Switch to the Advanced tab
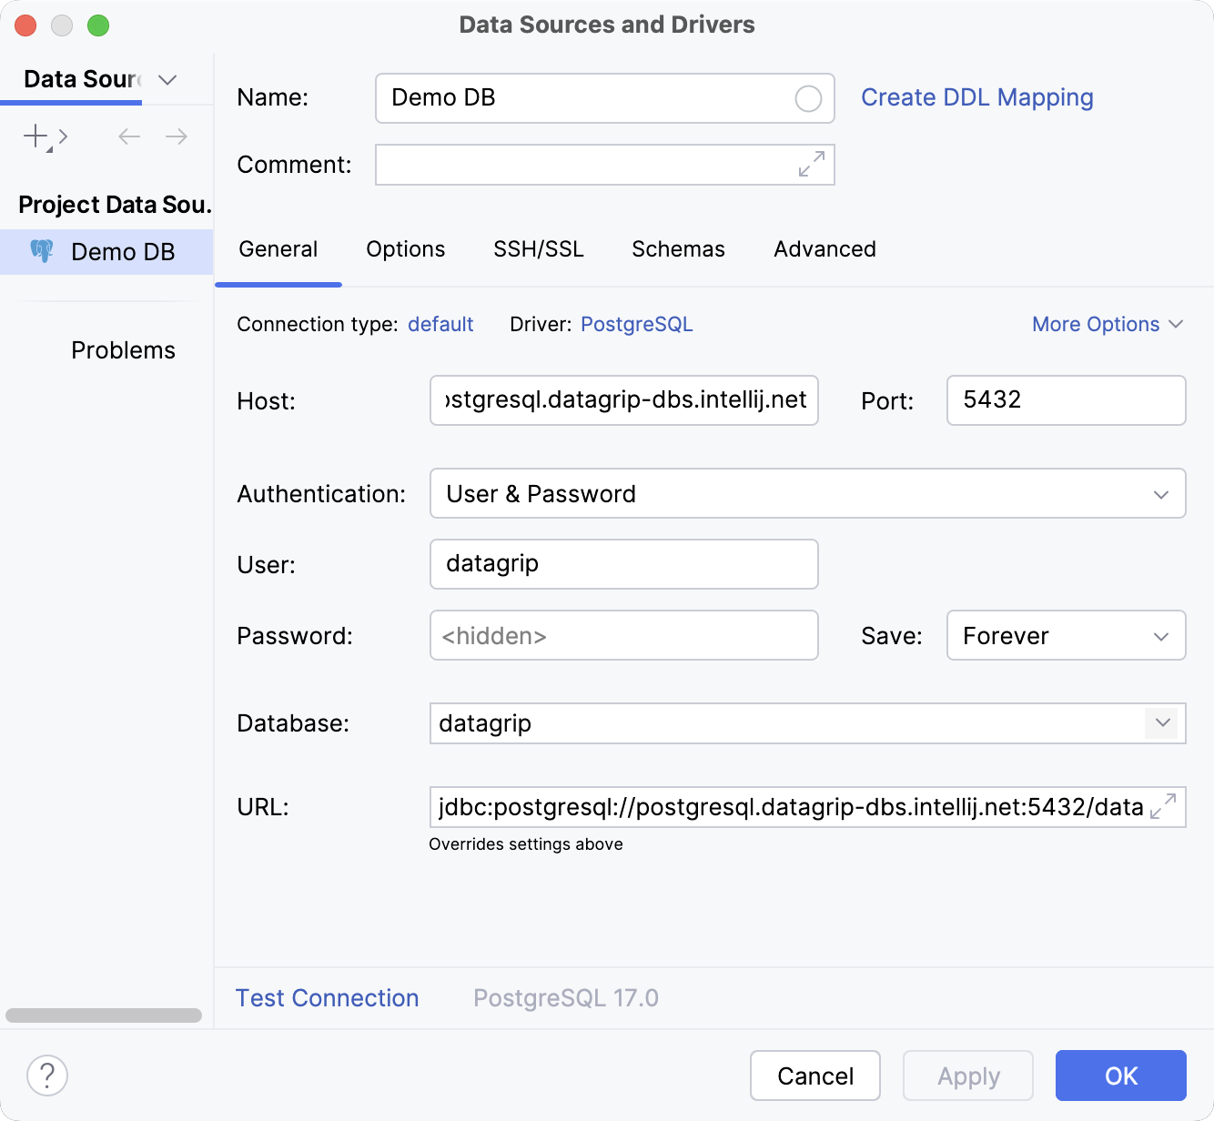Screen dimensions: 1214x1121 coord(824,248)
